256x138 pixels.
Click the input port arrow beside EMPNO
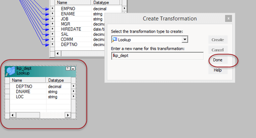click(52, 8)
